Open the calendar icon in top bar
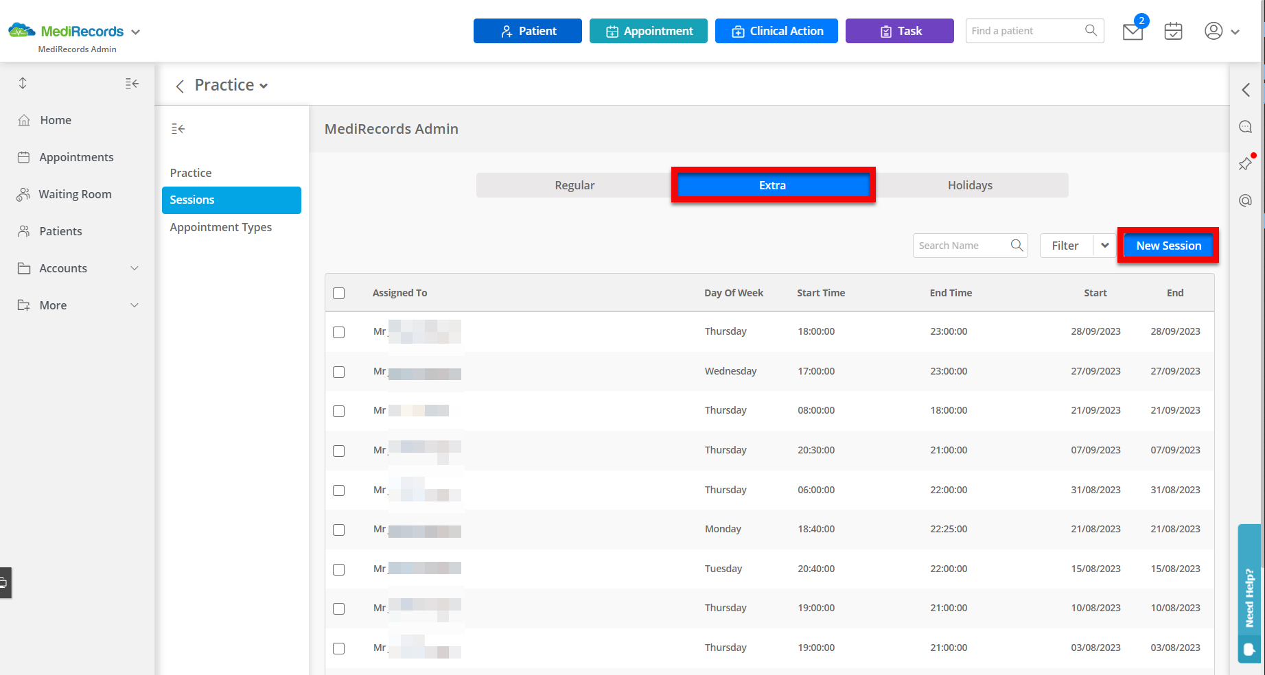The width and height of the screenshot is (1265, 675). tap(1174, 31)
